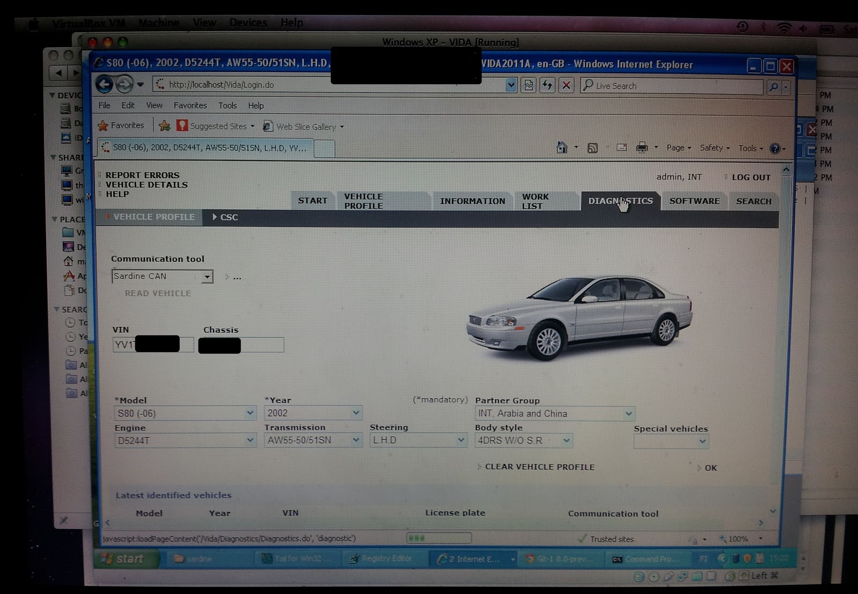The height and width of the screenshot is (594, 858).
Task: Click the Windows XP start button
Action: (127, 559)
